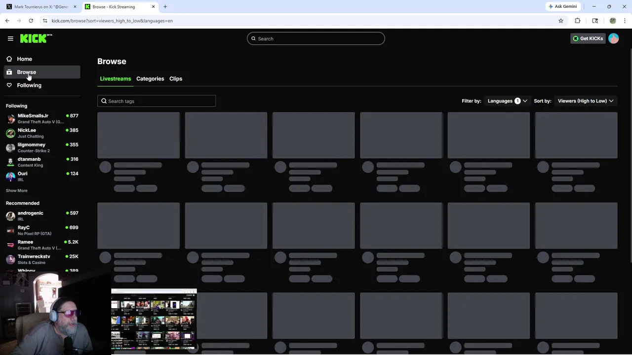Expand Show More under Following

17,190
